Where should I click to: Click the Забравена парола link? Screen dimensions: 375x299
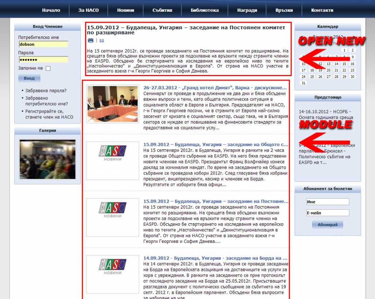pos(46,90)
